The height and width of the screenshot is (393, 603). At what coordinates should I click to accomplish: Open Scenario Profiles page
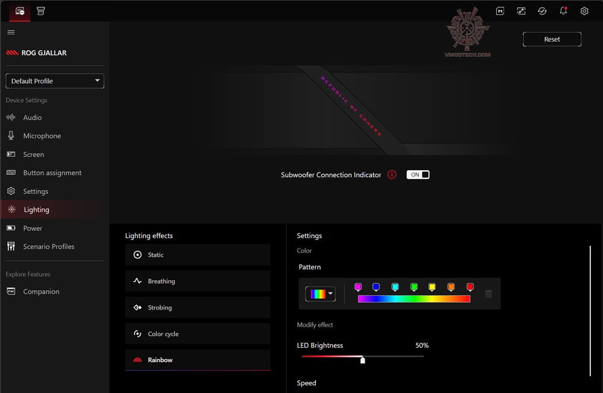click(55, 247)
